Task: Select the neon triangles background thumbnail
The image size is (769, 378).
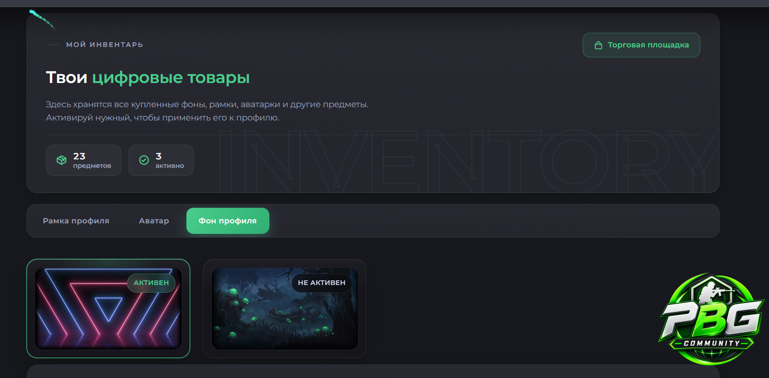Action: [x=108, y=309]
